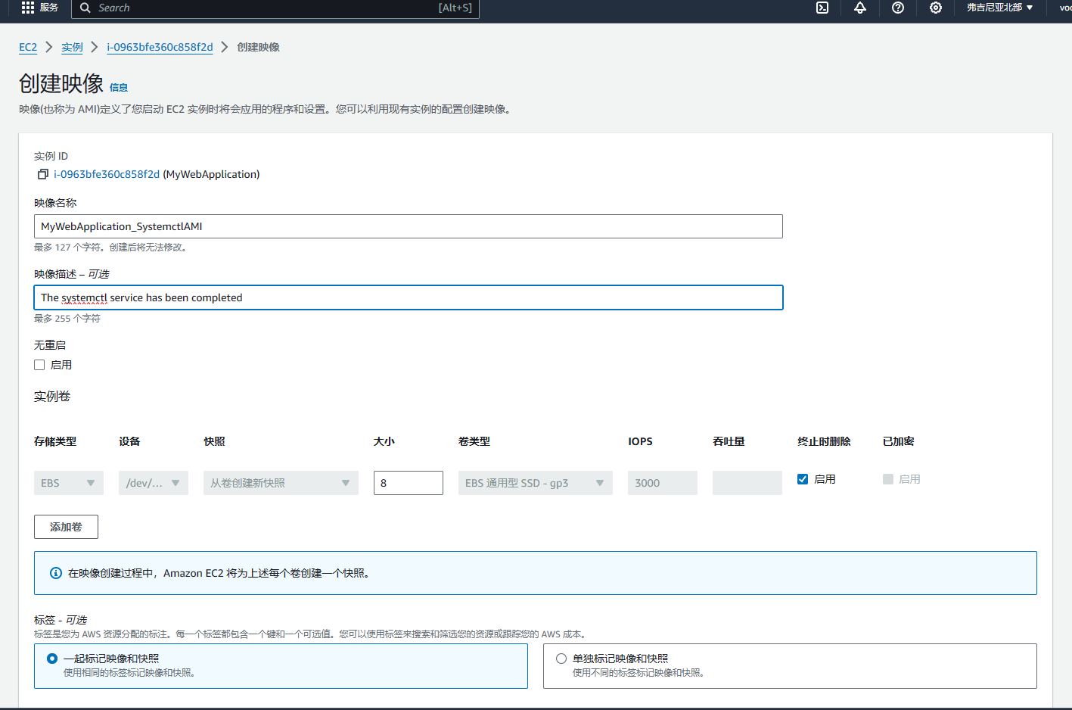This screenshot has width=1072, height=710.
Task: Open the /dev device dropdown
Action: [154, 483]
